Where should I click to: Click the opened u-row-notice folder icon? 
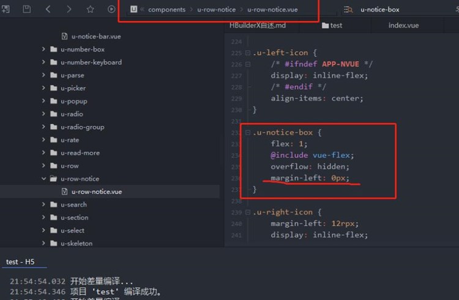53,178
